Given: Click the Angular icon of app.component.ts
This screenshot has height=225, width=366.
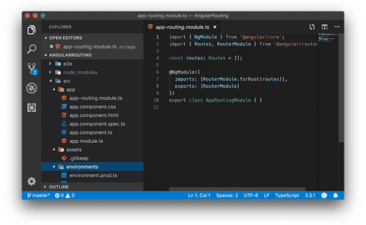Looking at the screenshot, I should [x=64, y=132].
